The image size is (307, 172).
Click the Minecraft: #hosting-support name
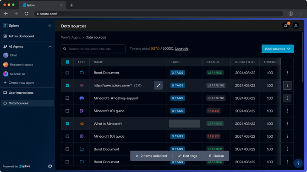coord(116,98)
